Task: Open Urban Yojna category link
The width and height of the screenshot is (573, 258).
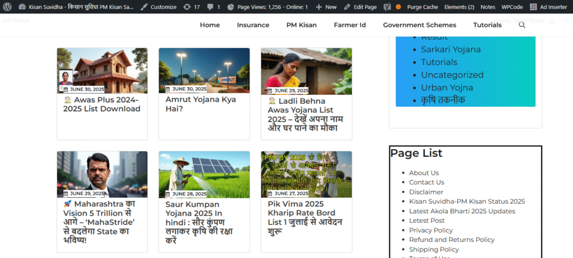Action: 447,88
